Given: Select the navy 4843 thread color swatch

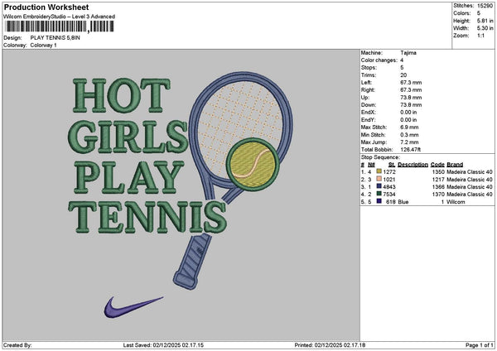Looking at the screenshot, I should (x=379, y=186).
